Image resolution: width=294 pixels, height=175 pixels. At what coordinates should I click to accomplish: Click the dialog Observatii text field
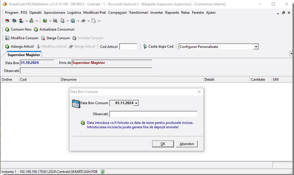click(153, 114)
